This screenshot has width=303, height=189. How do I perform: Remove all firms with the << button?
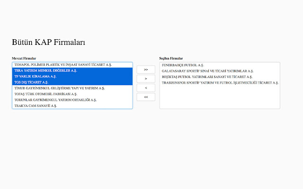(x=146, y=97)
